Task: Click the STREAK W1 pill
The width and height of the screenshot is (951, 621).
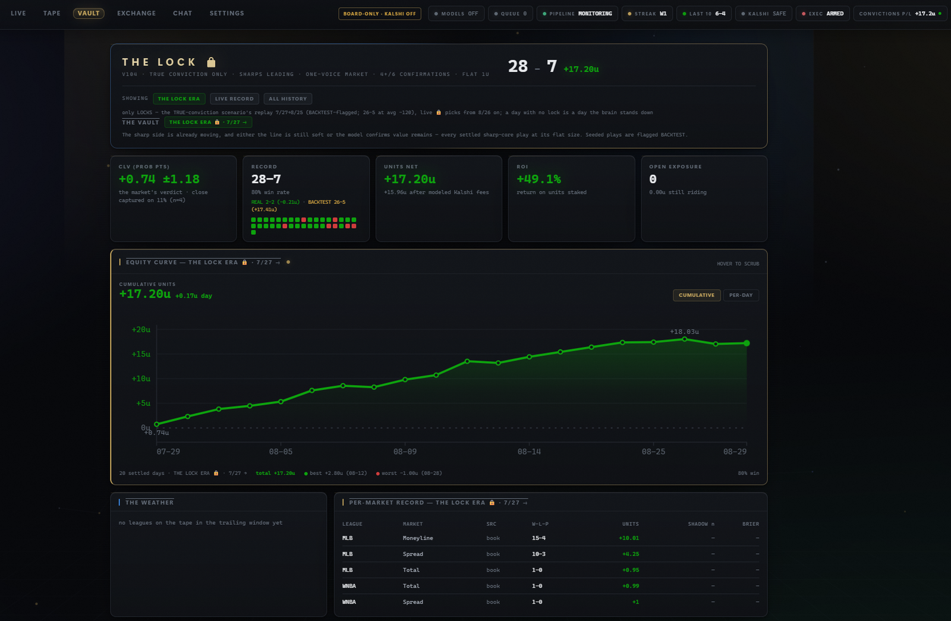Action: pyautogui.click(x=647, y=14)
